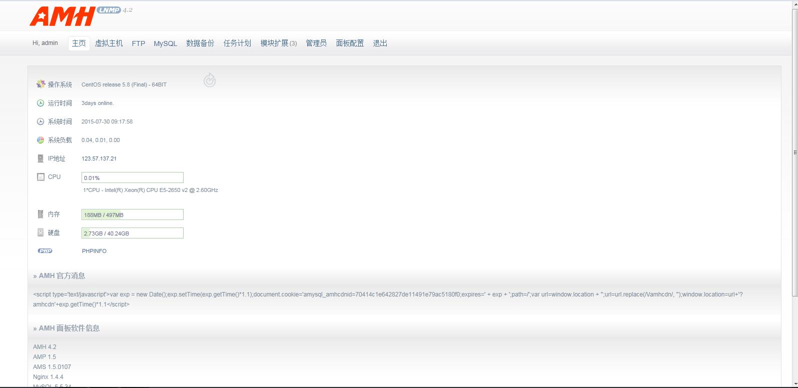Open the 主页 home tab
Viewport: 798px width, 388px height.
click(x=79, y=43)
